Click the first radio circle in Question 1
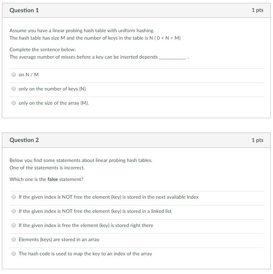The height and width of the screenshot is (274, 273). pyautogui.click(x=14, y=74)
